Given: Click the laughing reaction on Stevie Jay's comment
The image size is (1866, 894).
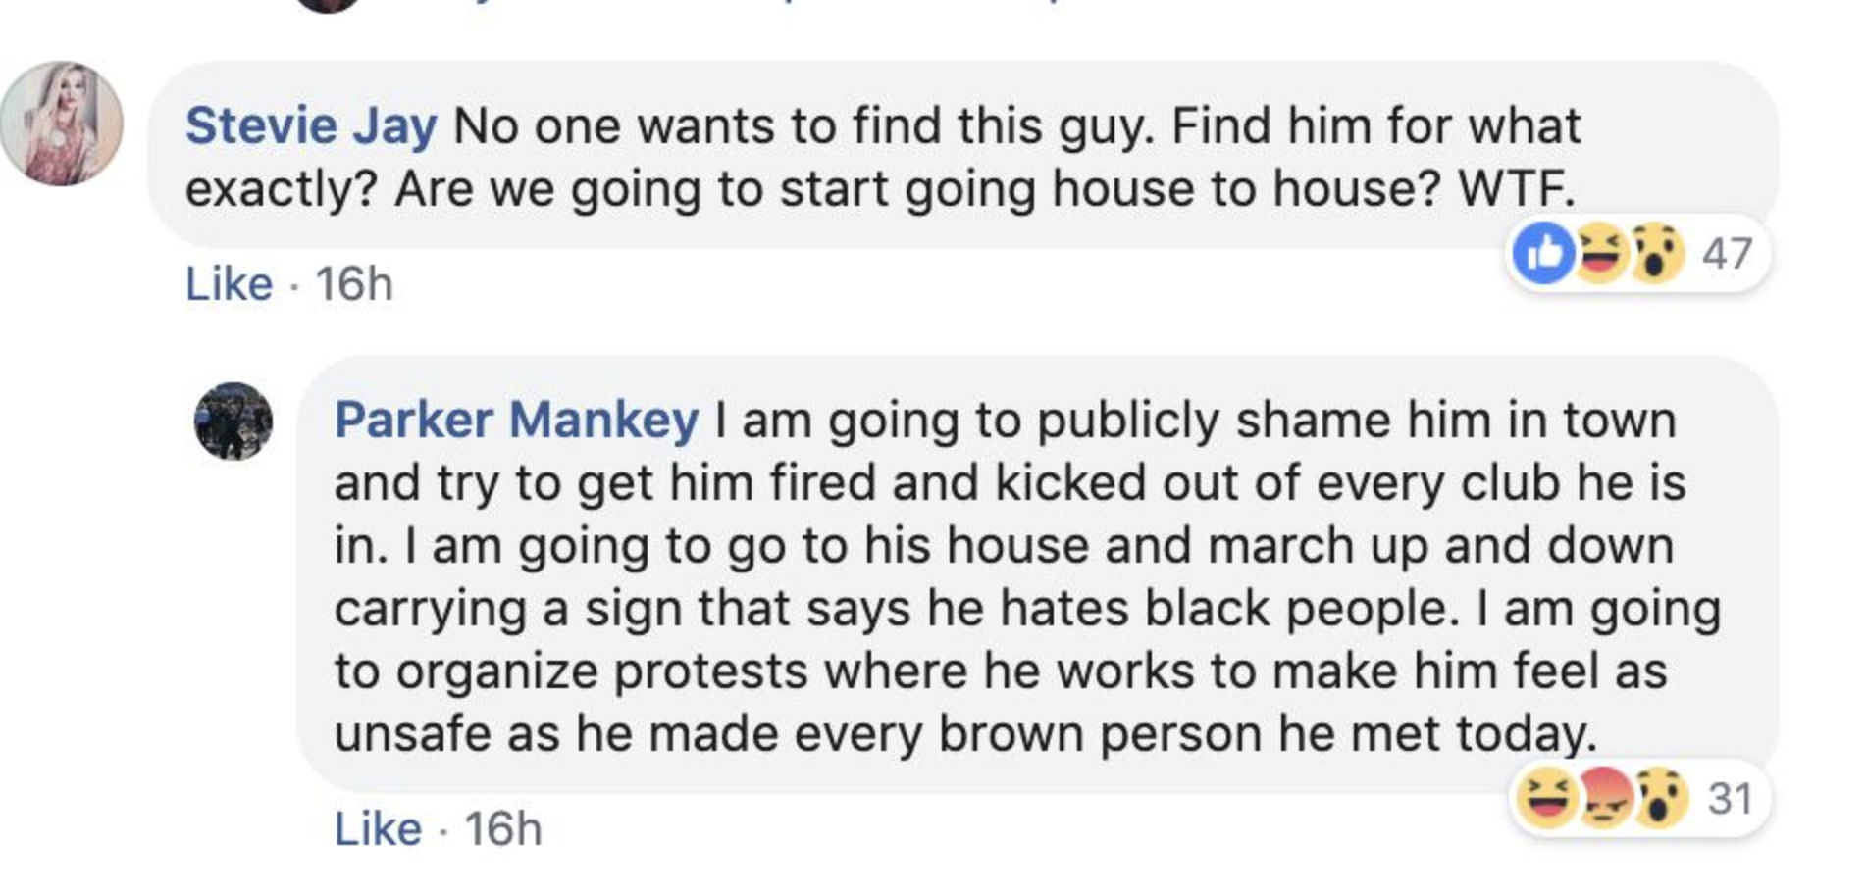Looking at the screenshot, I should (1601, 254).
